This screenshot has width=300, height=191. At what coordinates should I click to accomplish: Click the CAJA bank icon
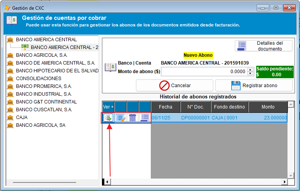(x=10, y=117)
